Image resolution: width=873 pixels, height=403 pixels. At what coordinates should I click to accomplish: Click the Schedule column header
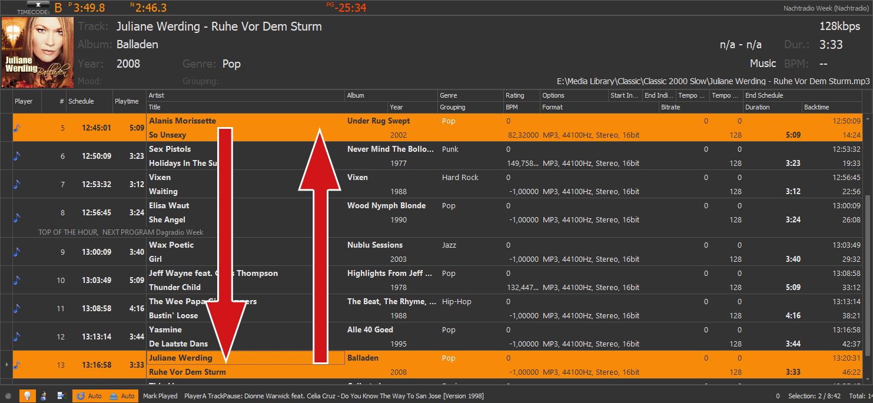(81, 101)
